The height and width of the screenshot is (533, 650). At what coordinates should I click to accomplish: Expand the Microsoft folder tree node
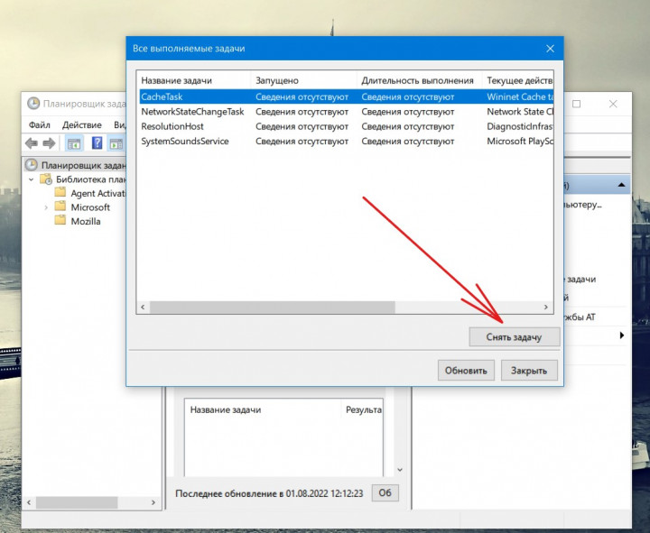47,207
